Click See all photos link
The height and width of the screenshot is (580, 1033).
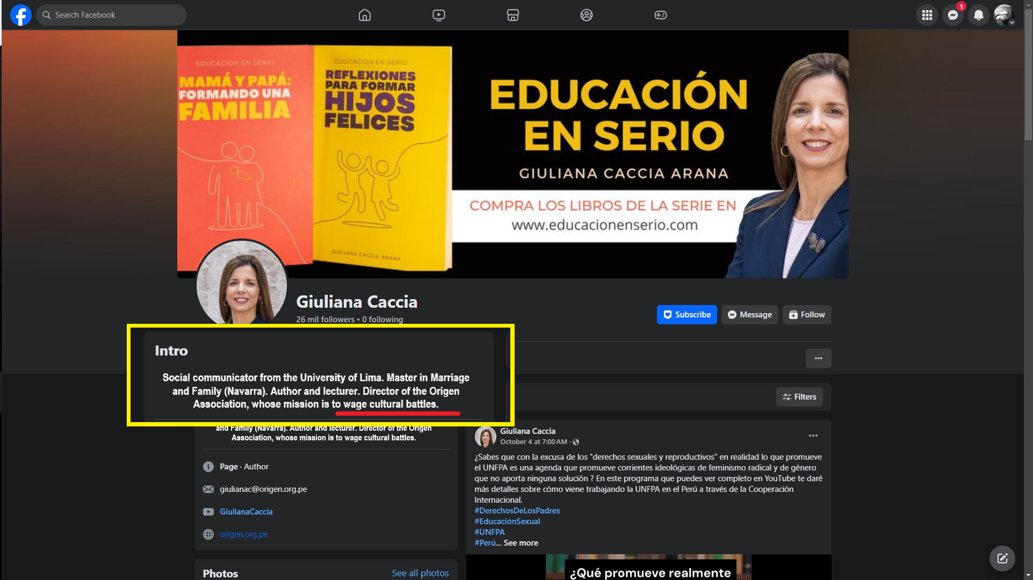[x=420, y=573]
